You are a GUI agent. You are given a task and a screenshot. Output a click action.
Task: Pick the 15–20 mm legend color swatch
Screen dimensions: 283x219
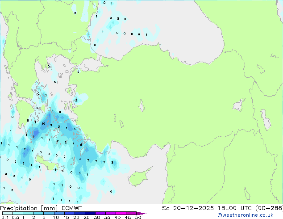(70, 213)
